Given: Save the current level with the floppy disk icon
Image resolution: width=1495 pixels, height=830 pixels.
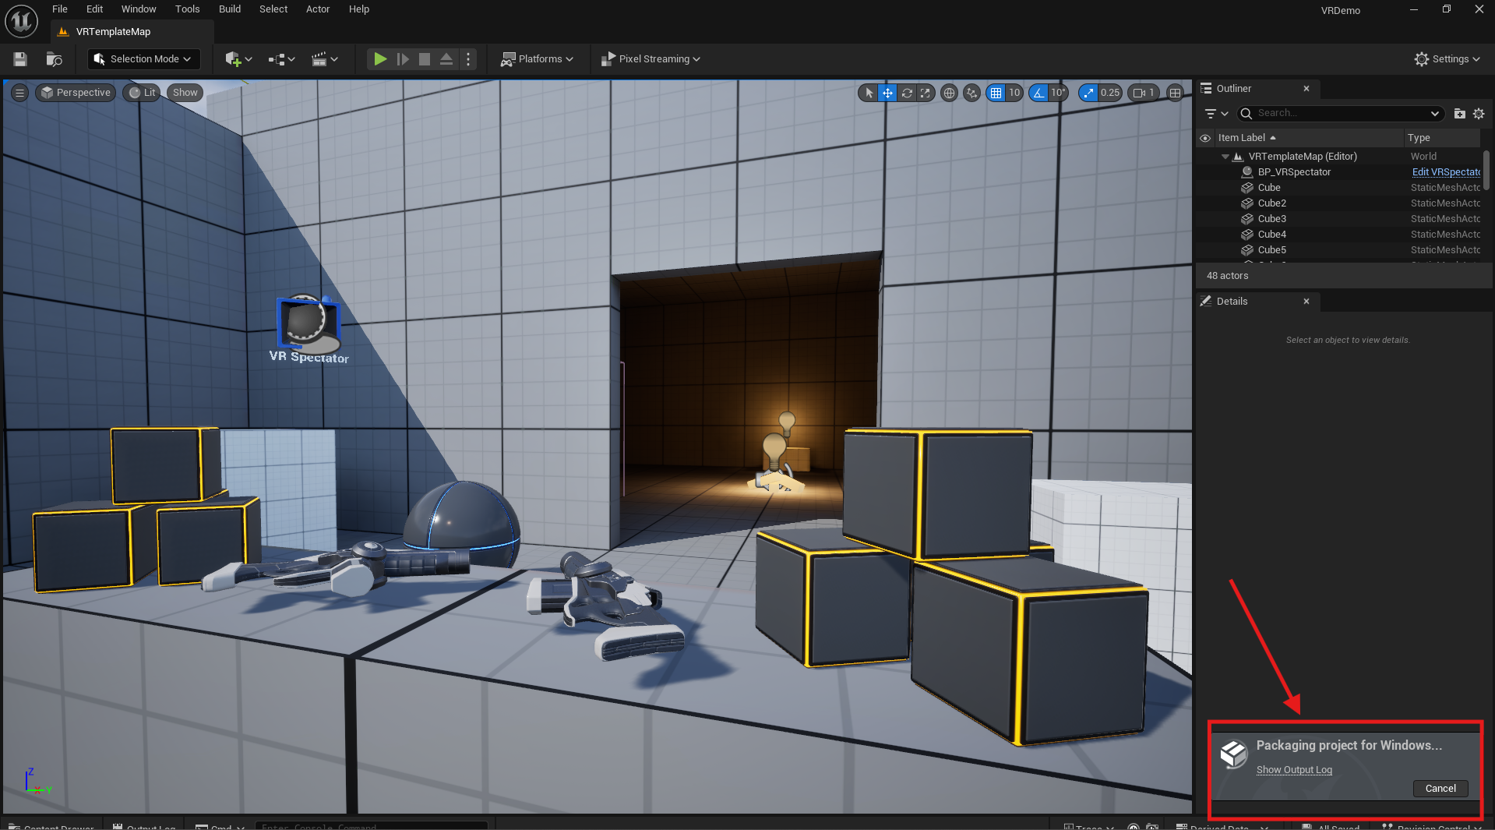Looking at the screenshot, I should coord(20,59).
